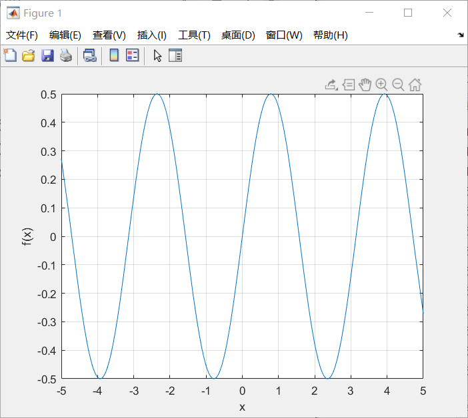The height and width of the screenshot is (418, 468).
Task: Open the 查看(V) menu
Action: pyautogui.click(x=109, y=35)
